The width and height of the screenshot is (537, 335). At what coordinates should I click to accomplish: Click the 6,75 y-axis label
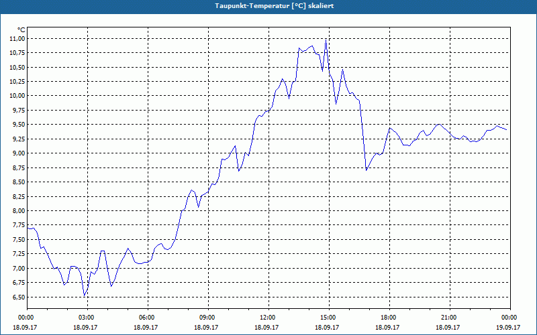(19, 283)
